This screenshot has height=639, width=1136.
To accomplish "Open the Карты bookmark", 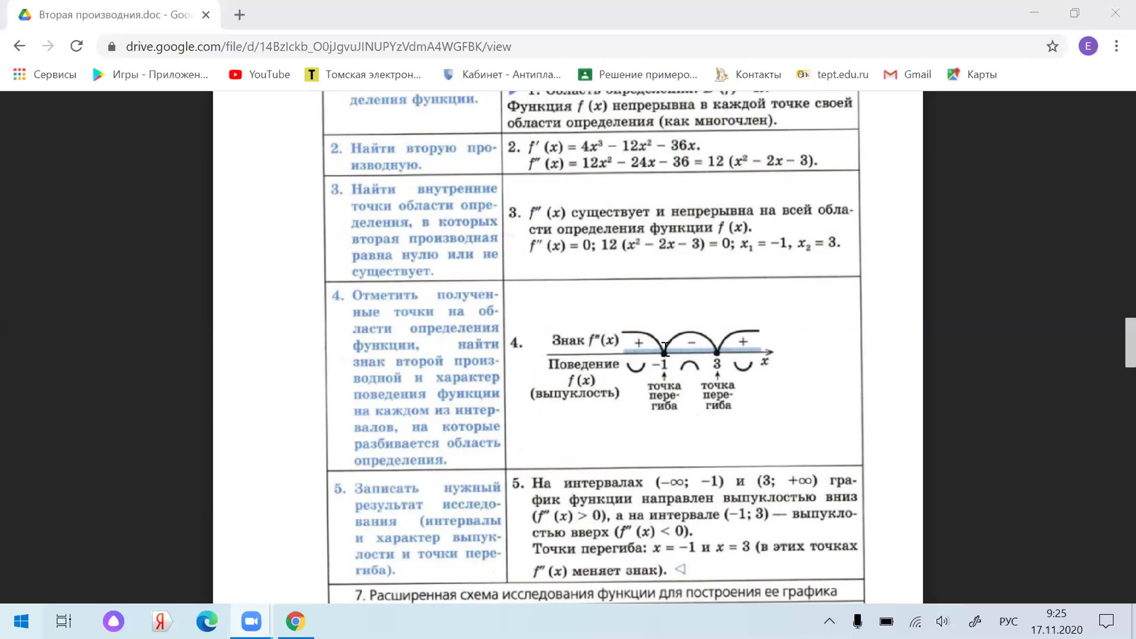I will [x=972, y=75].
